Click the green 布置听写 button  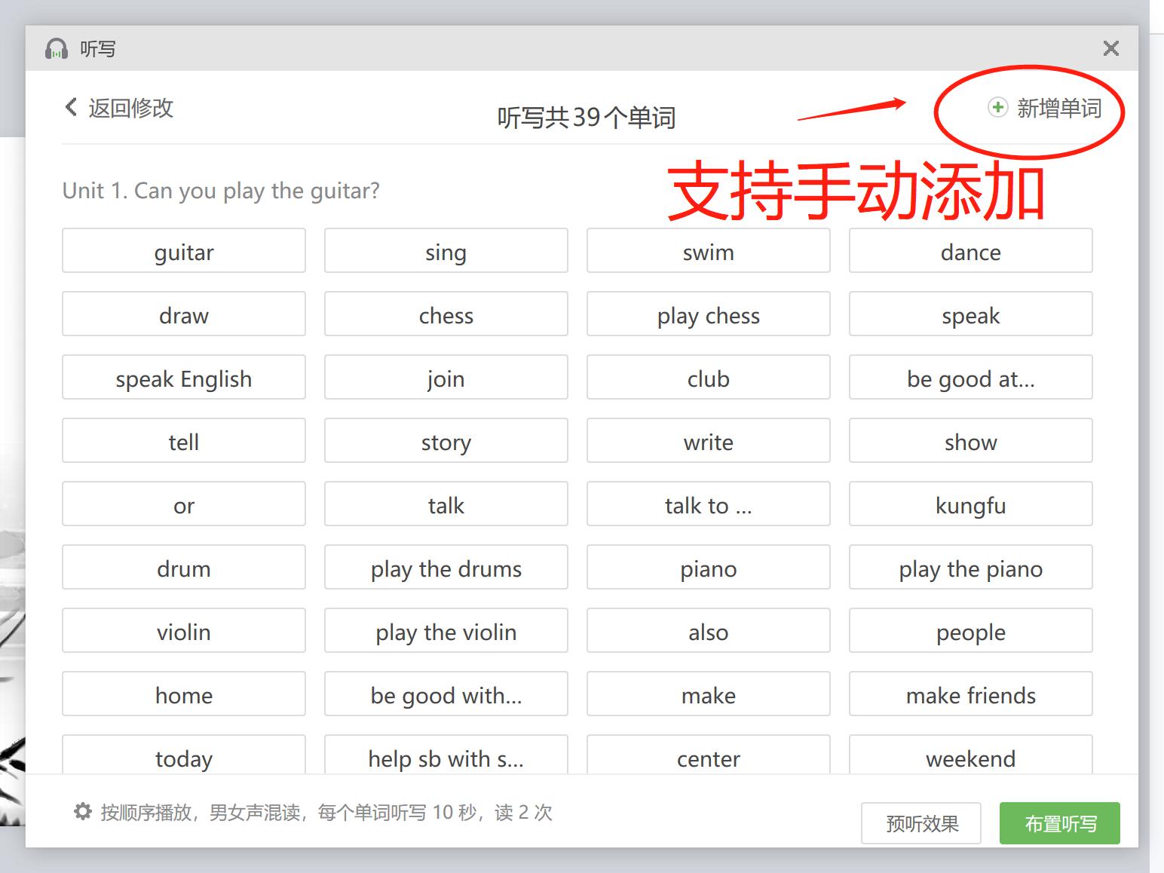click(x=1060, y=823)
